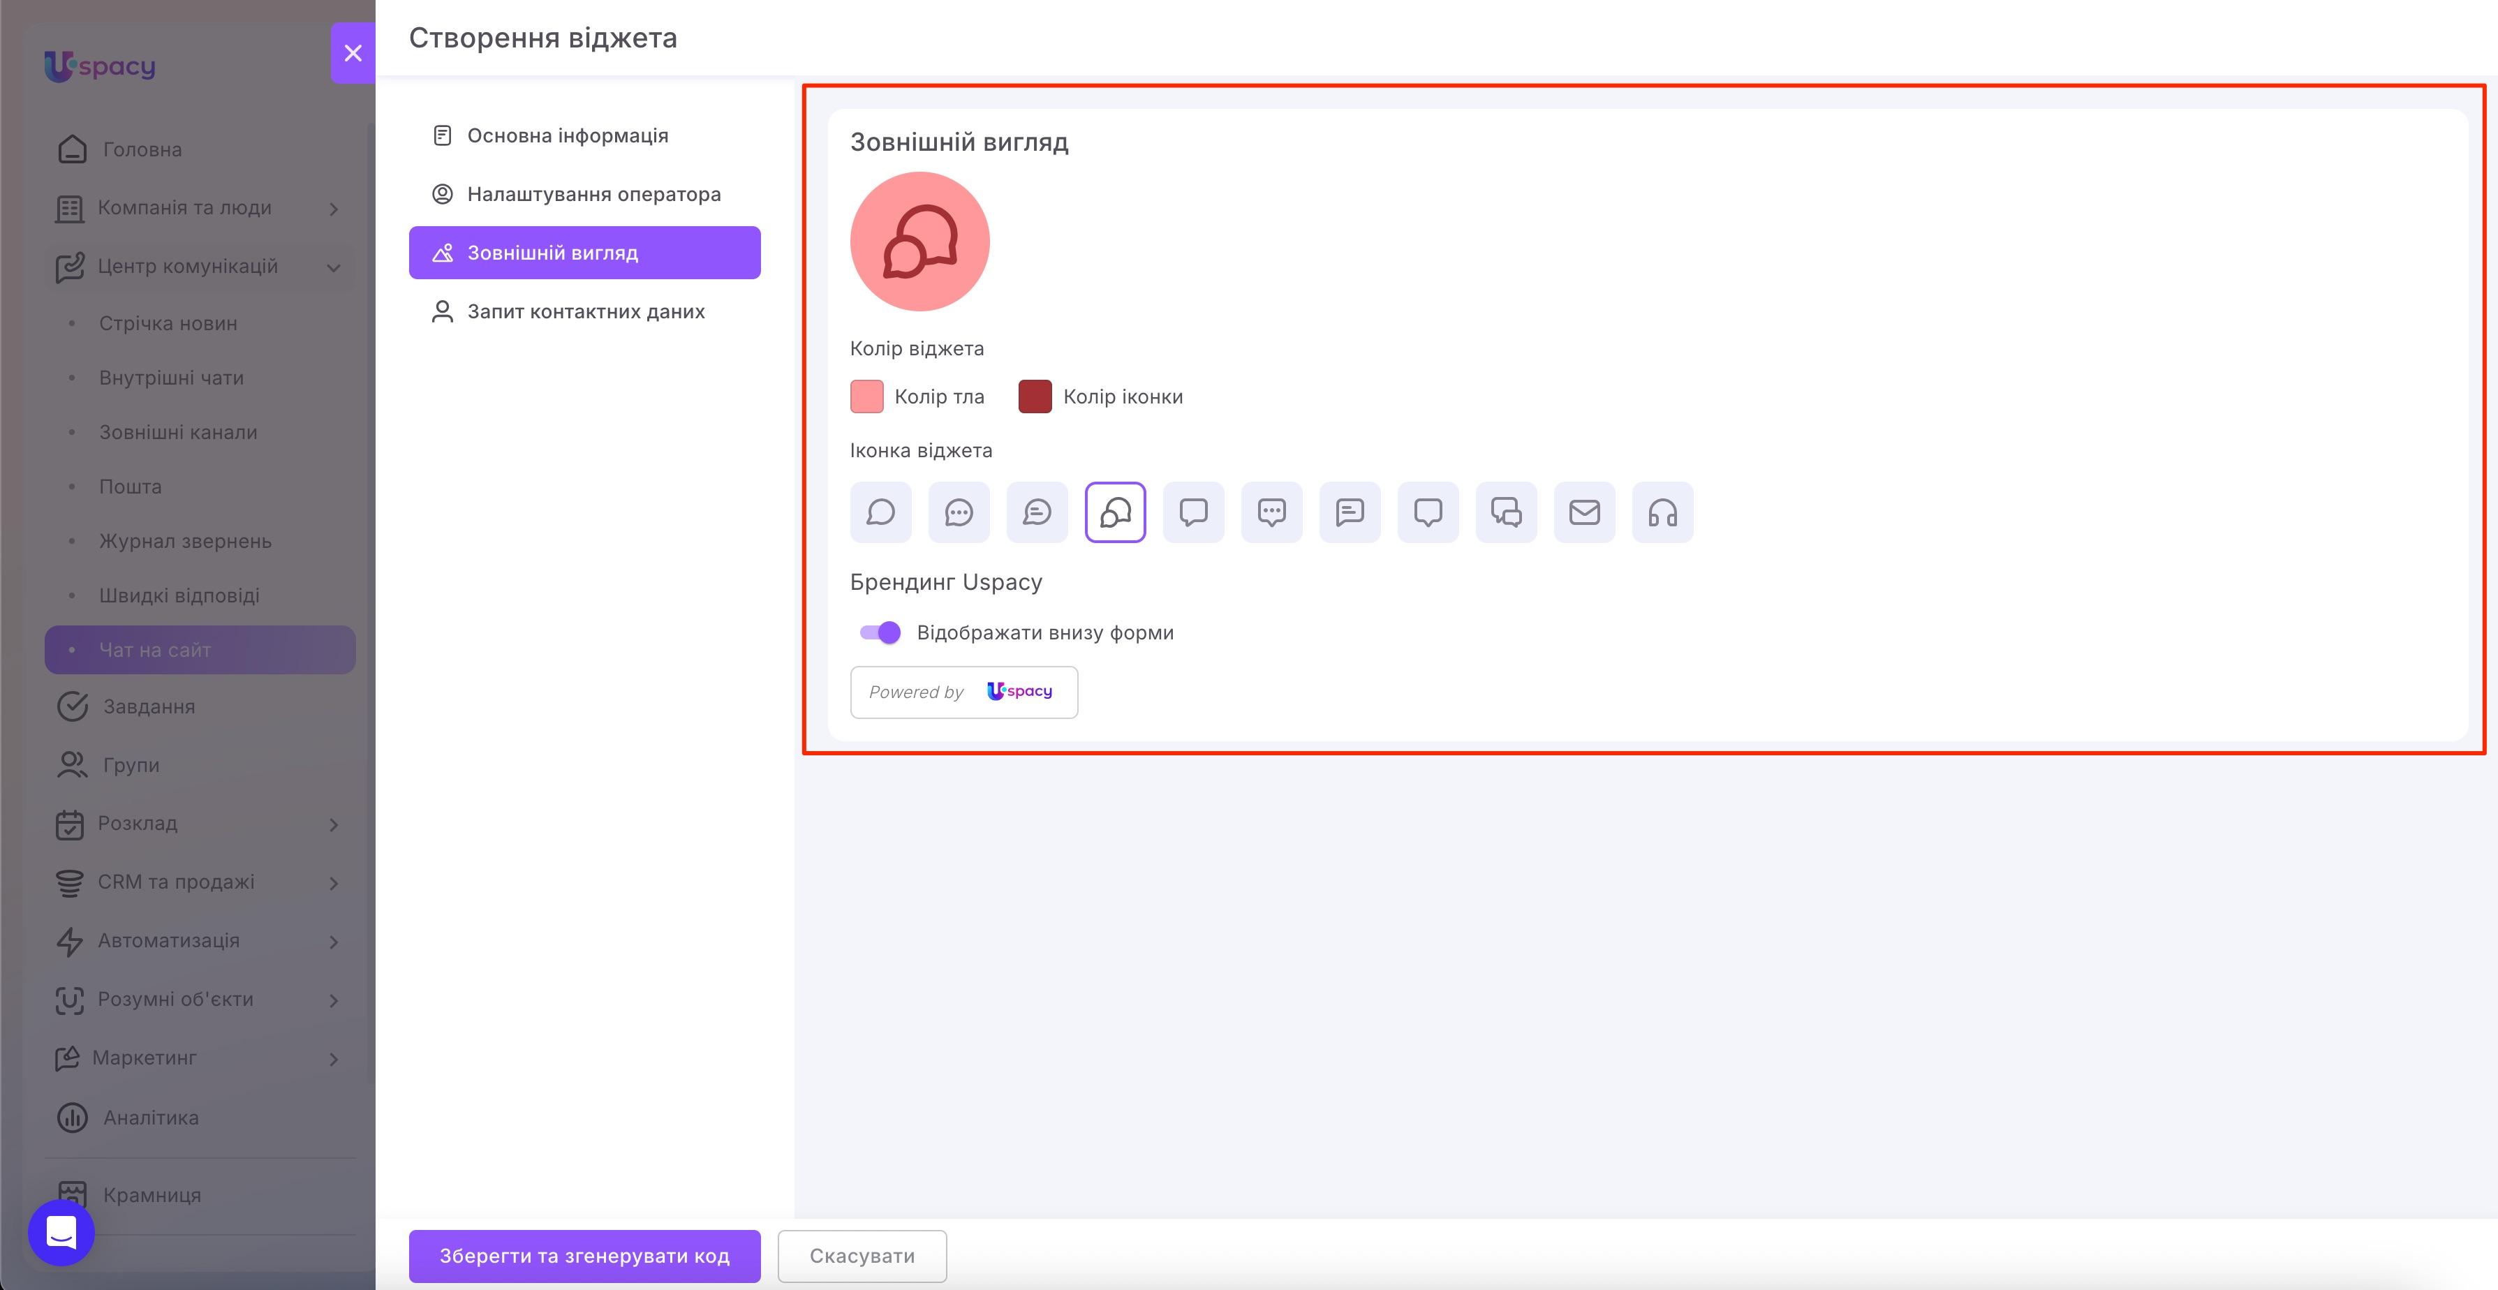The image size is (2498, 1290).
Task: Open Швидкі відповіді in sidebar
Action: [200, 595]
